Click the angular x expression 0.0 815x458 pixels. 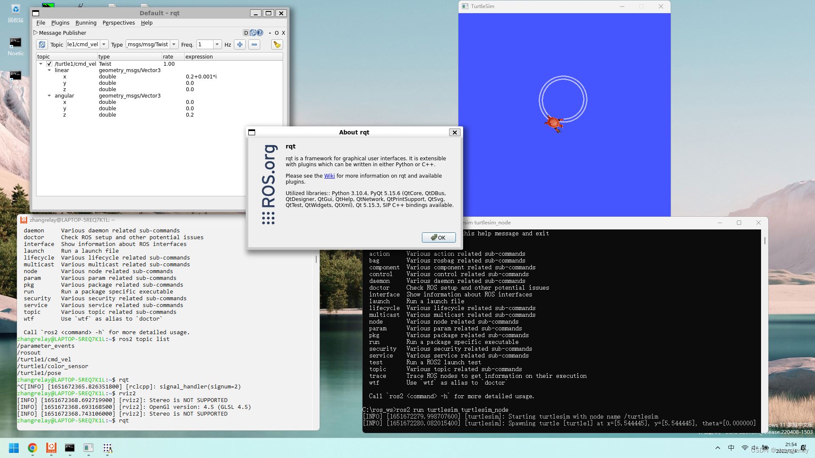point(190,102)
